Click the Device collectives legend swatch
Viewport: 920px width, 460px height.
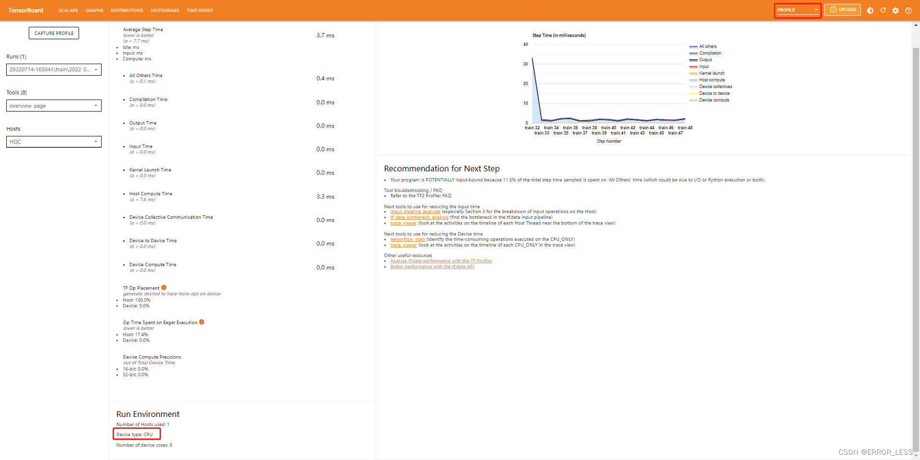coord(693,87)
